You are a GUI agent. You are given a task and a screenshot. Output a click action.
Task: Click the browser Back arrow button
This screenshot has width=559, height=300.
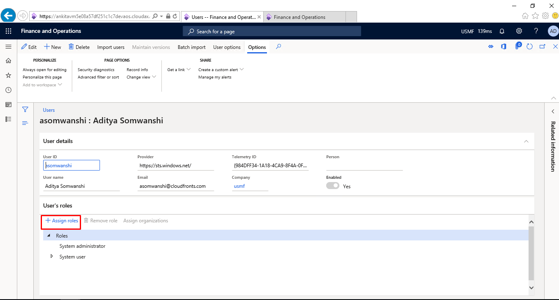[8, 16]
